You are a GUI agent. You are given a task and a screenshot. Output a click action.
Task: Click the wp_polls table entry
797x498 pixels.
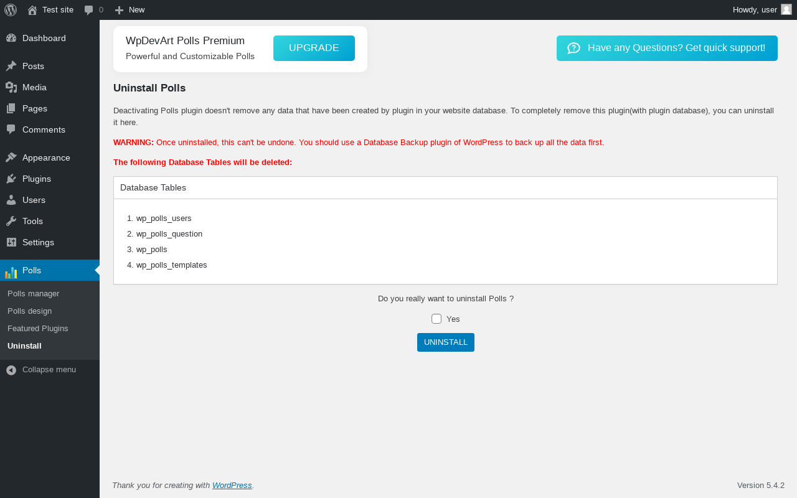pyautogui.click(x=152, y=250)
